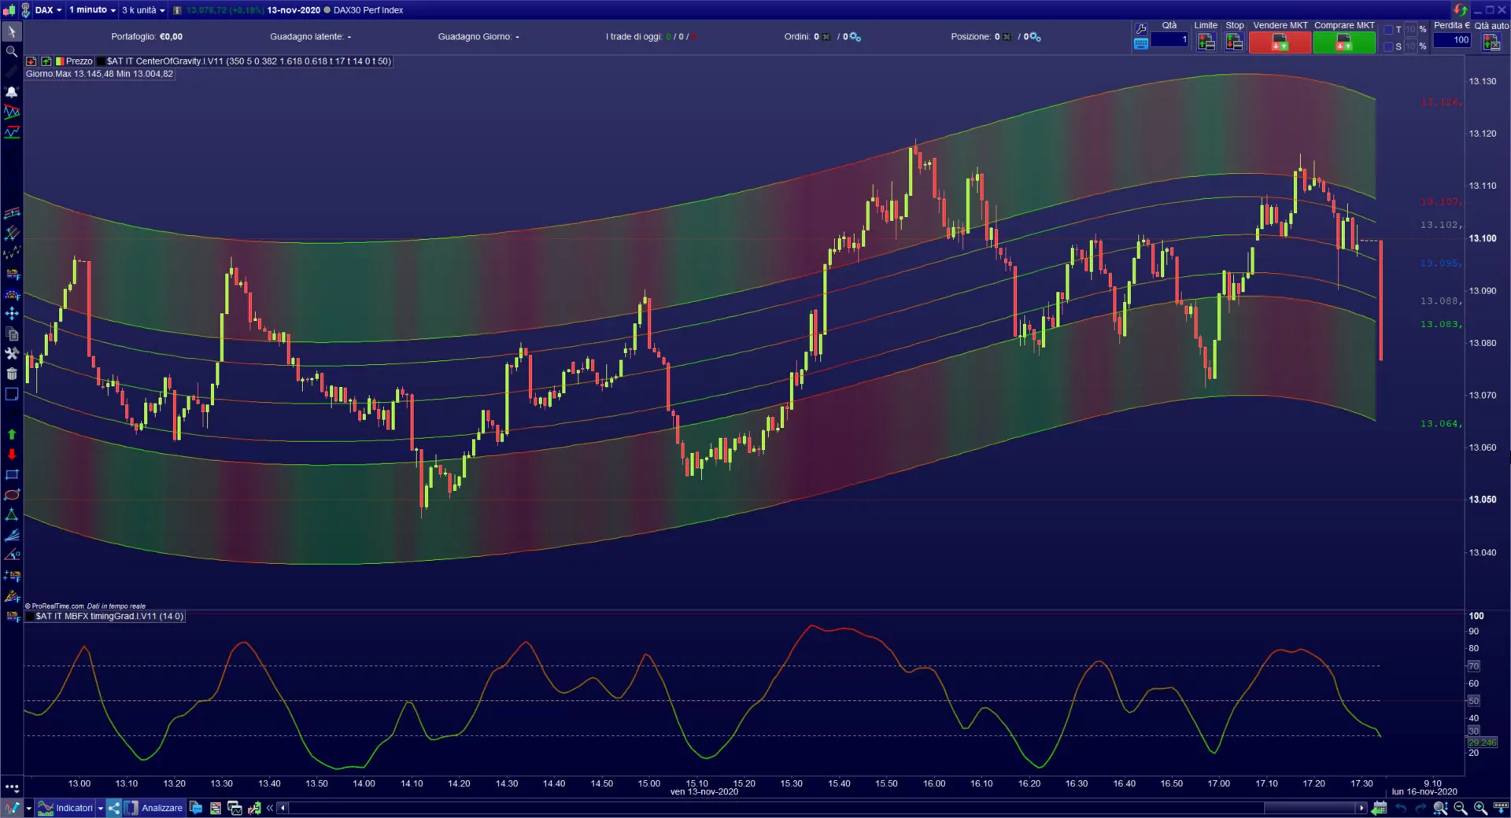Select the ellipse drawing tool

pyautogui.click(x=12, y=495)
